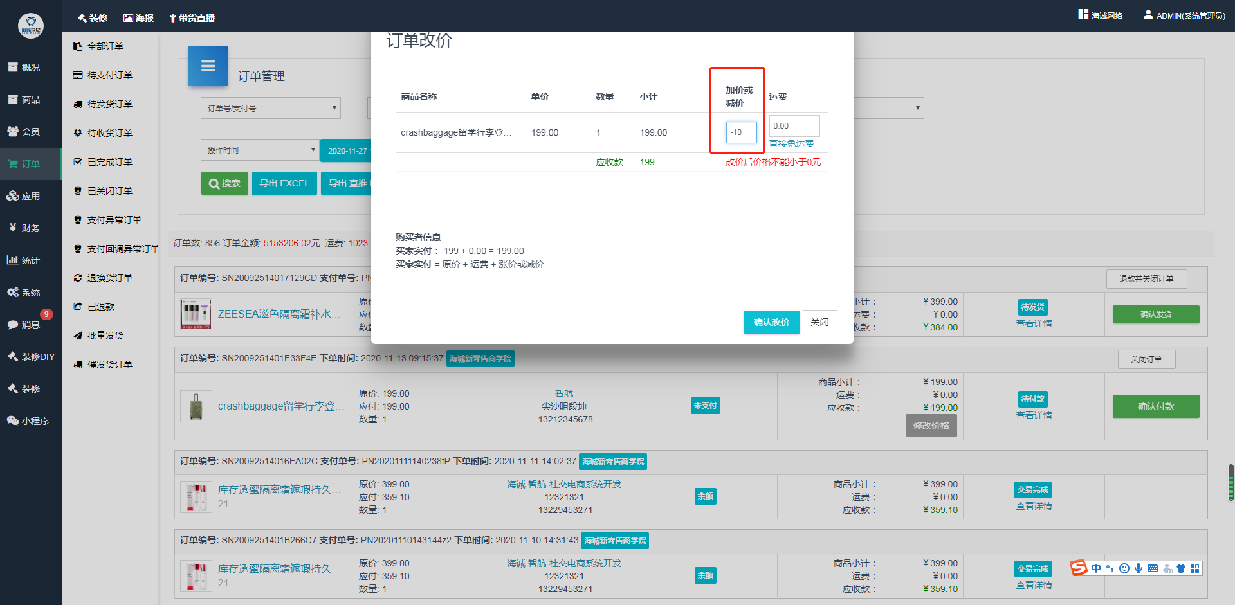This screenshot has height=605, width=1235.
Task: Click the 运费 input field
Action: click(794, 126)
